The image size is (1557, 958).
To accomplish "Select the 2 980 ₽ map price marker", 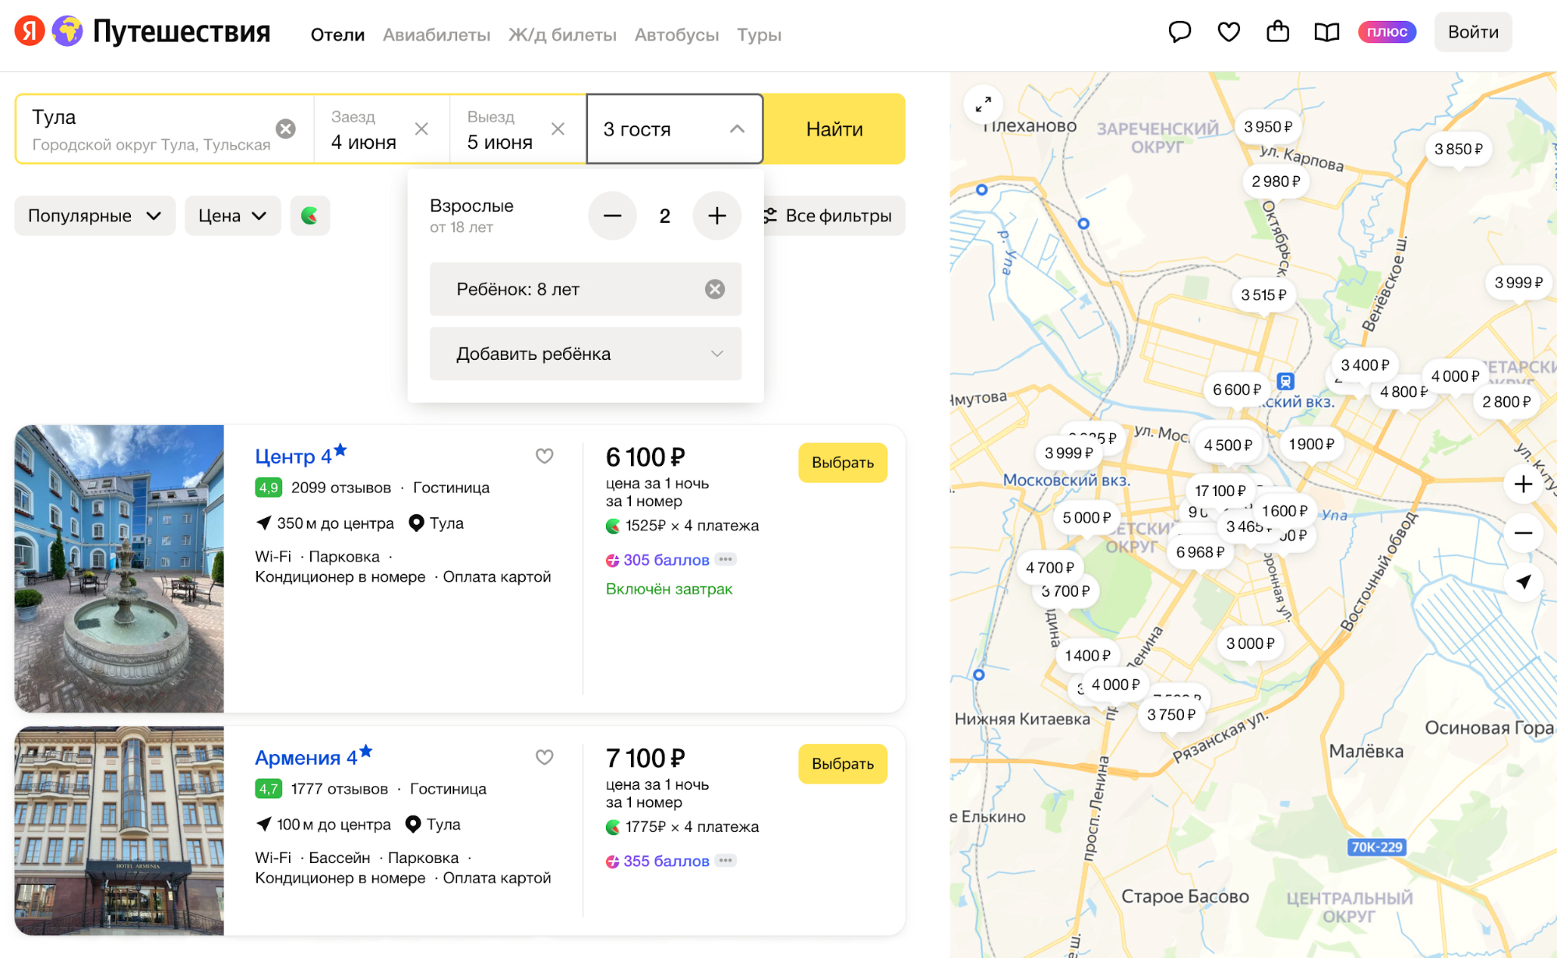I will pos(1276,181).
